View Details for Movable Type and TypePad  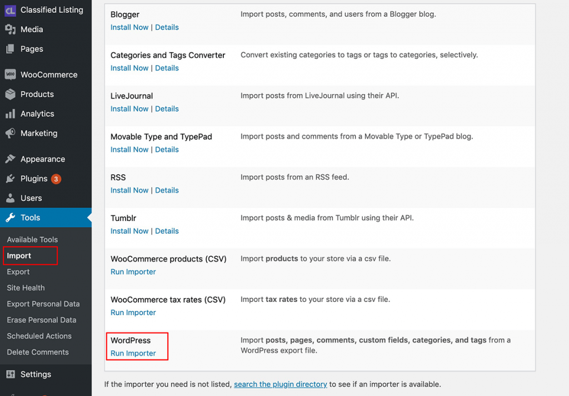pyautogui.click(x=167, y=149)
